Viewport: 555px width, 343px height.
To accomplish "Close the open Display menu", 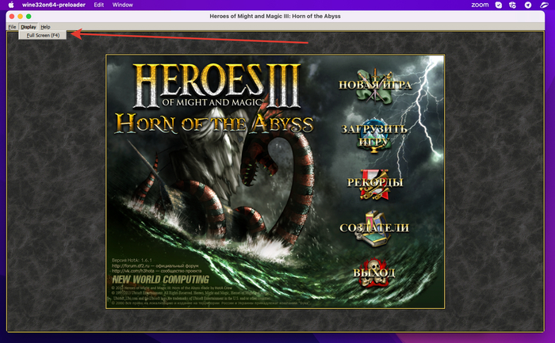I will [x=29, y=27].
